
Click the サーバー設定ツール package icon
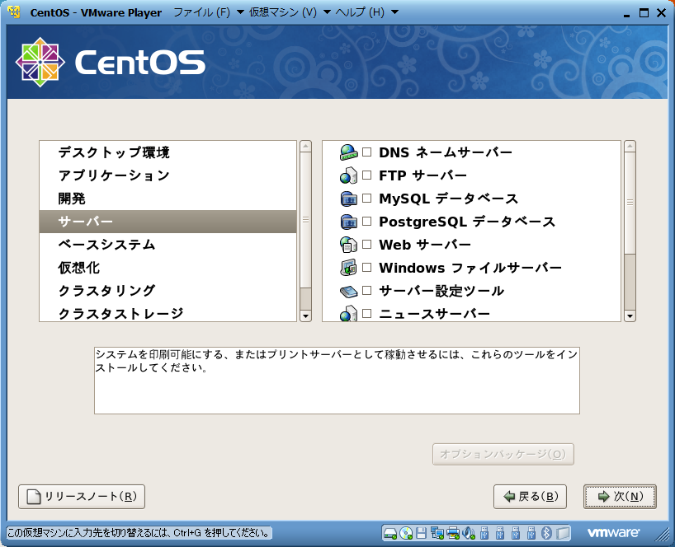point(347,291)
